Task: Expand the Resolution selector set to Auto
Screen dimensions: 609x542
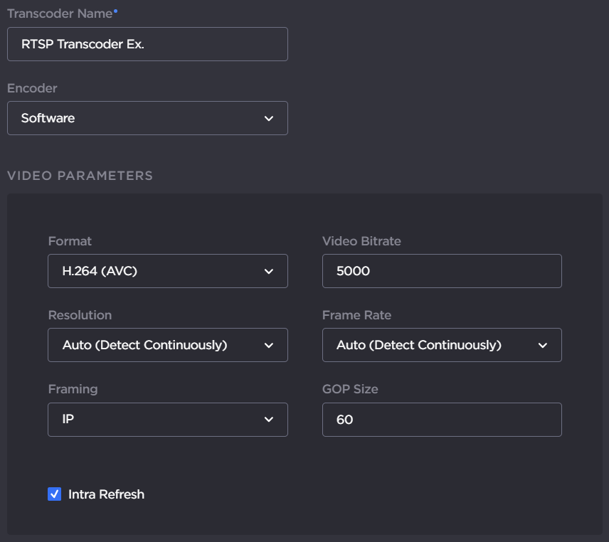Action: click(x=167, y=345)
